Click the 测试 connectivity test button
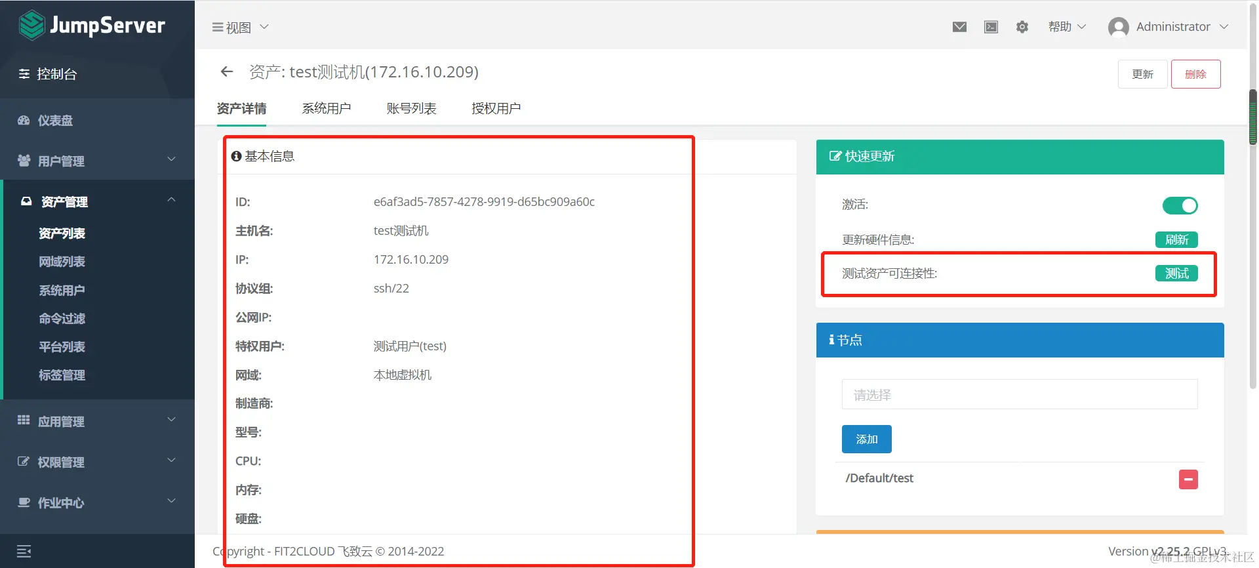The width and height of the screenshot is (1259, 568). pyautogui.click(x=1176, y=274)
